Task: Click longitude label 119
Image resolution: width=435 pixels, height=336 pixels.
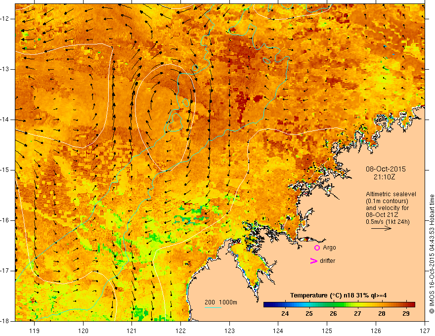Action: [35, 331]
